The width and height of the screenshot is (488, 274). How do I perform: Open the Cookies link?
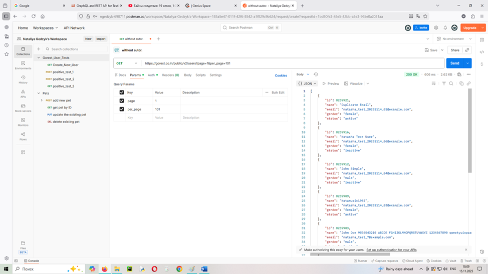[281, 75]
